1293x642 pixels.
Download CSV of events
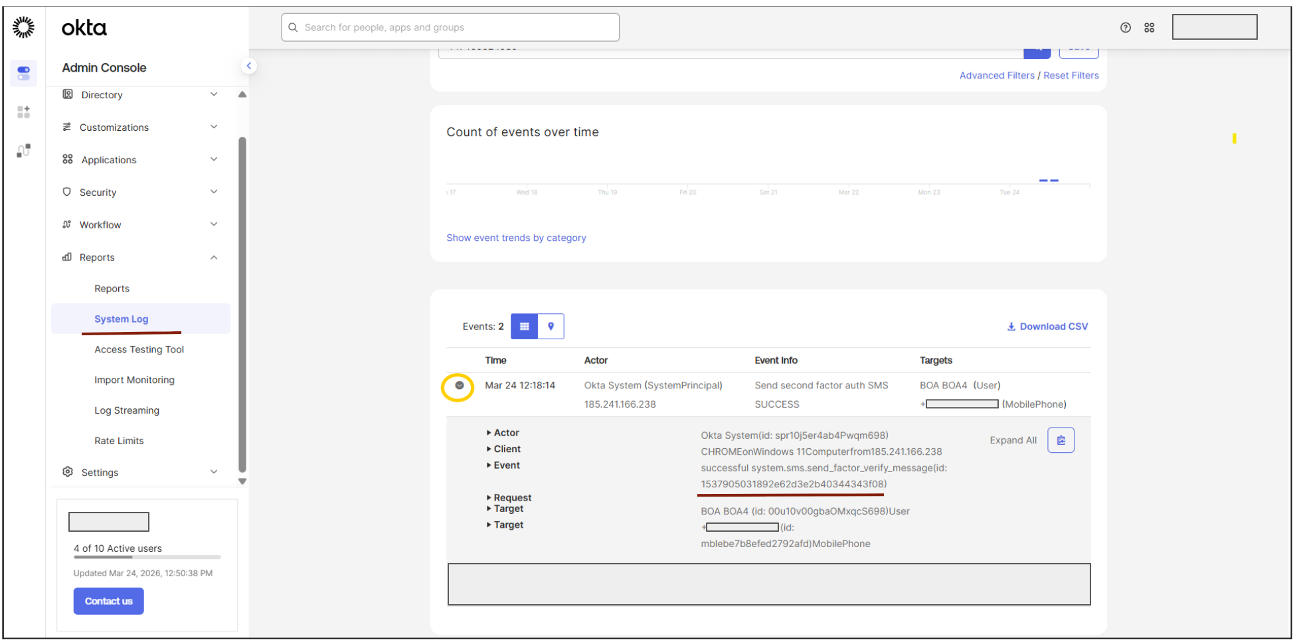click(x=1047, y=327)
